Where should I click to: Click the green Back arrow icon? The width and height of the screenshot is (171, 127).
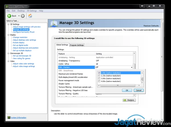9,16
